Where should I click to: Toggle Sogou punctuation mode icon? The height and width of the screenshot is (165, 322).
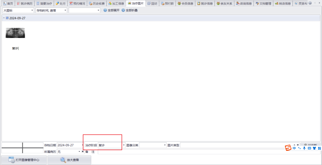(299, 148)
